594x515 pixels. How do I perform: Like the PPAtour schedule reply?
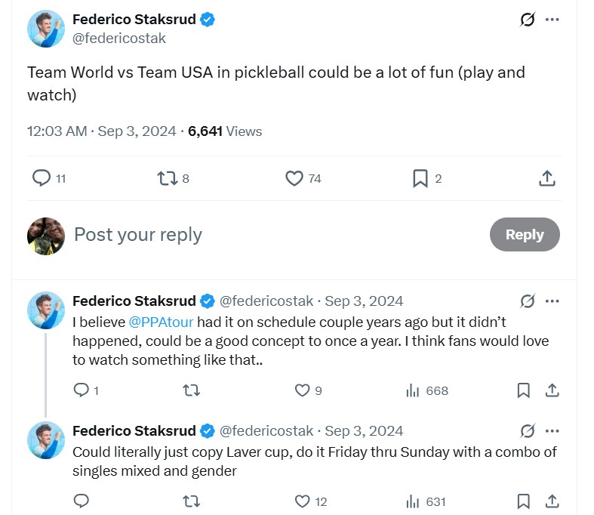point(302,390)
